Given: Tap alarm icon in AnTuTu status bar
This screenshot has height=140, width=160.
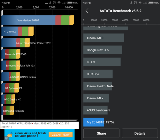Looking at the screenshot, I should click(x=135, y=3).
